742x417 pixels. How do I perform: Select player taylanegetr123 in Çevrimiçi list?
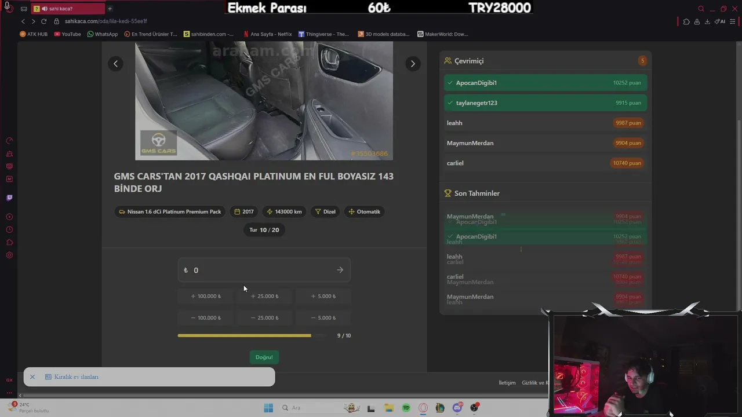tap(545, 103)
